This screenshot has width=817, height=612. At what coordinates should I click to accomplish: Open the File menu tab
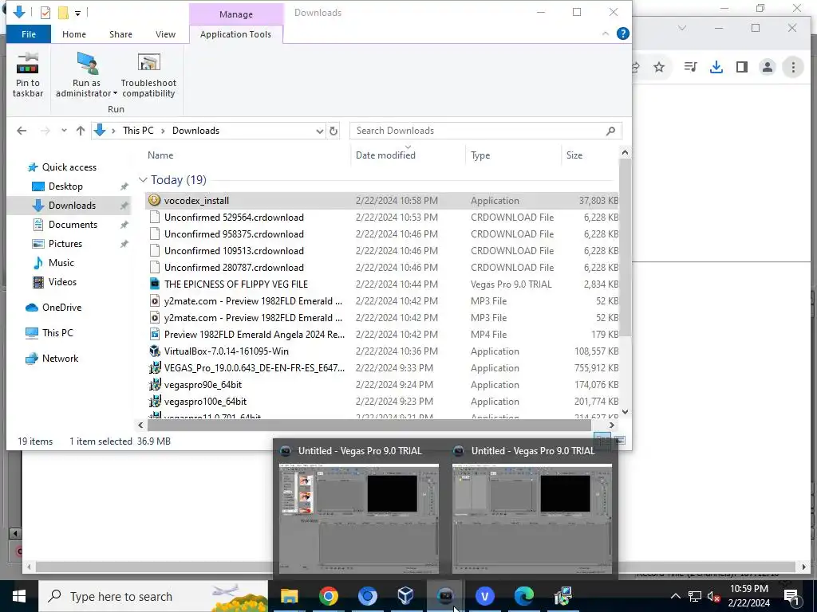coord(29,34)
